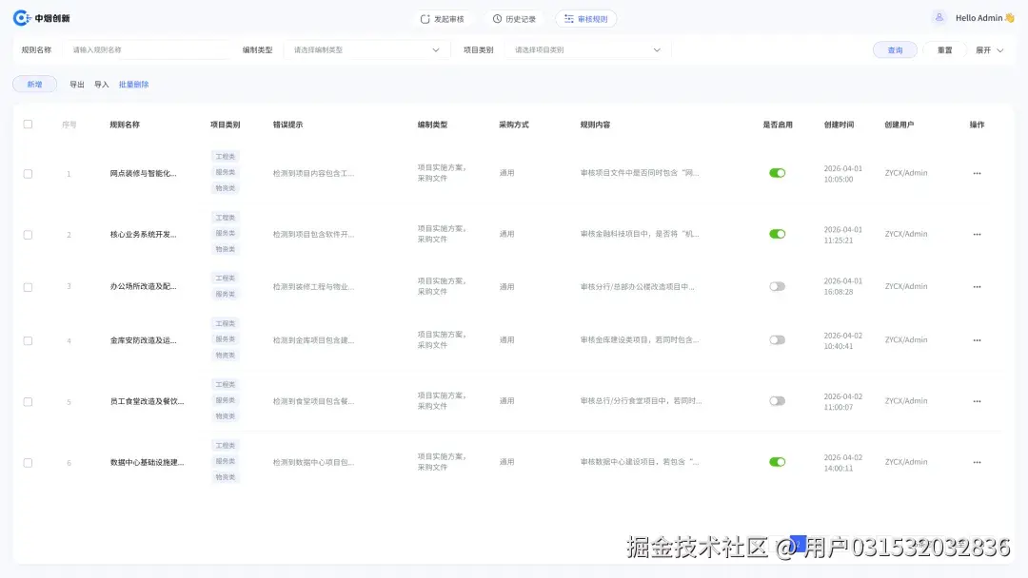Open the actions menu for 数据中心基础设施 row
Image resolution: width=1028 pixels, height=578 pixels.
click(x=977, y=462)
